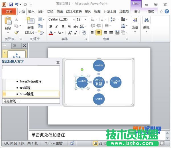Select the Format Painter brush
The height and width of the screenshot is (148, 171).
tap(17, 33)
